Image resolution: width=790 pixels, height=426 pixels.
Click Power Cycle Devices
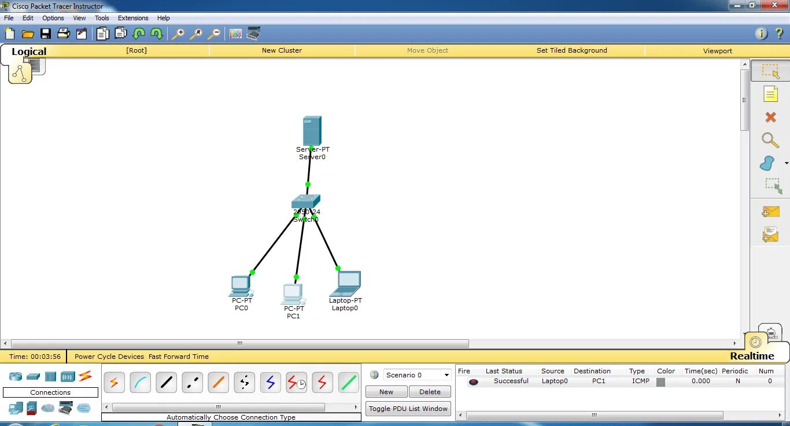(109, 357)
